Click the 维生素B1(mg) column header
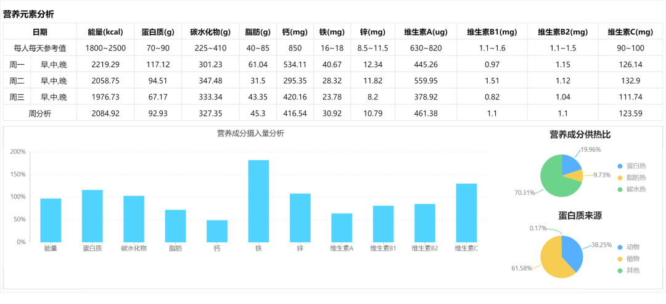This screenshot has height=304, width=666. coord(492,31)
